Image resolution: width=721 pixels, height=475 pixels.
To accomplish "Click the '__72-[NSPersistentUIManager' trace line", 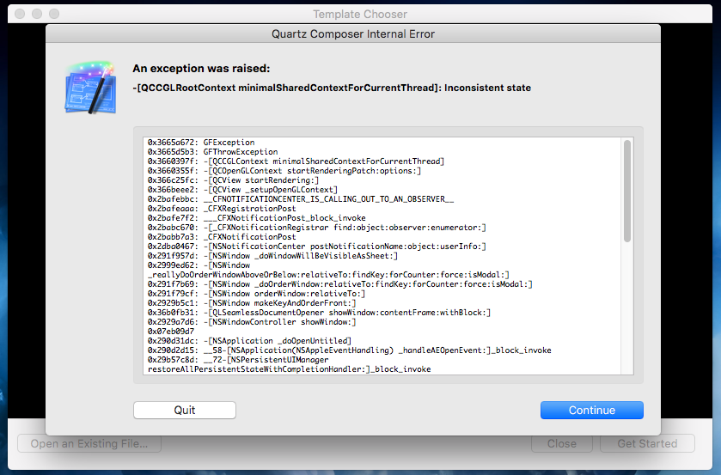I will (238, 360).
